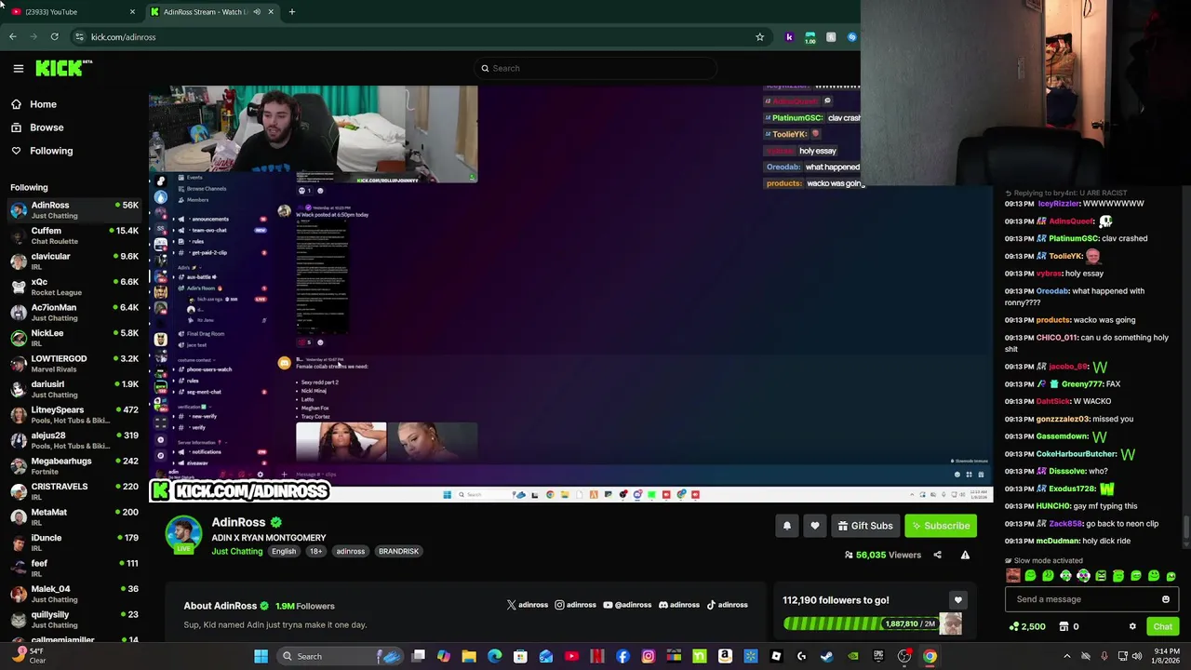Open the chat shop icon
Screen dimensions: 1191x670
tap(1064, 626)
